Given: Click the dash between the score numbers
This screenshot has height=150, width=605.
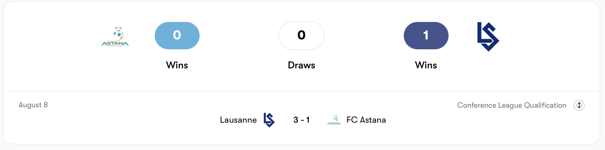Looking at the screenshot, I should [x=302, y=121].
